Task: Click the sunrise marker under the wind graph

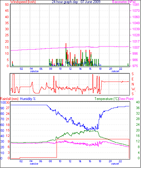Action: pyautogui.click(x=34, y=71)
